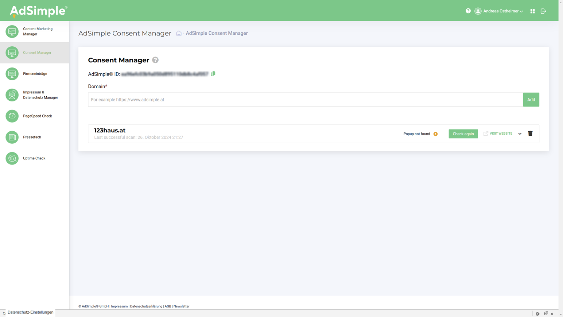Open the AGB footer link
The width and height of the screenshot is (563, 317).
click(x=168, y=306)
